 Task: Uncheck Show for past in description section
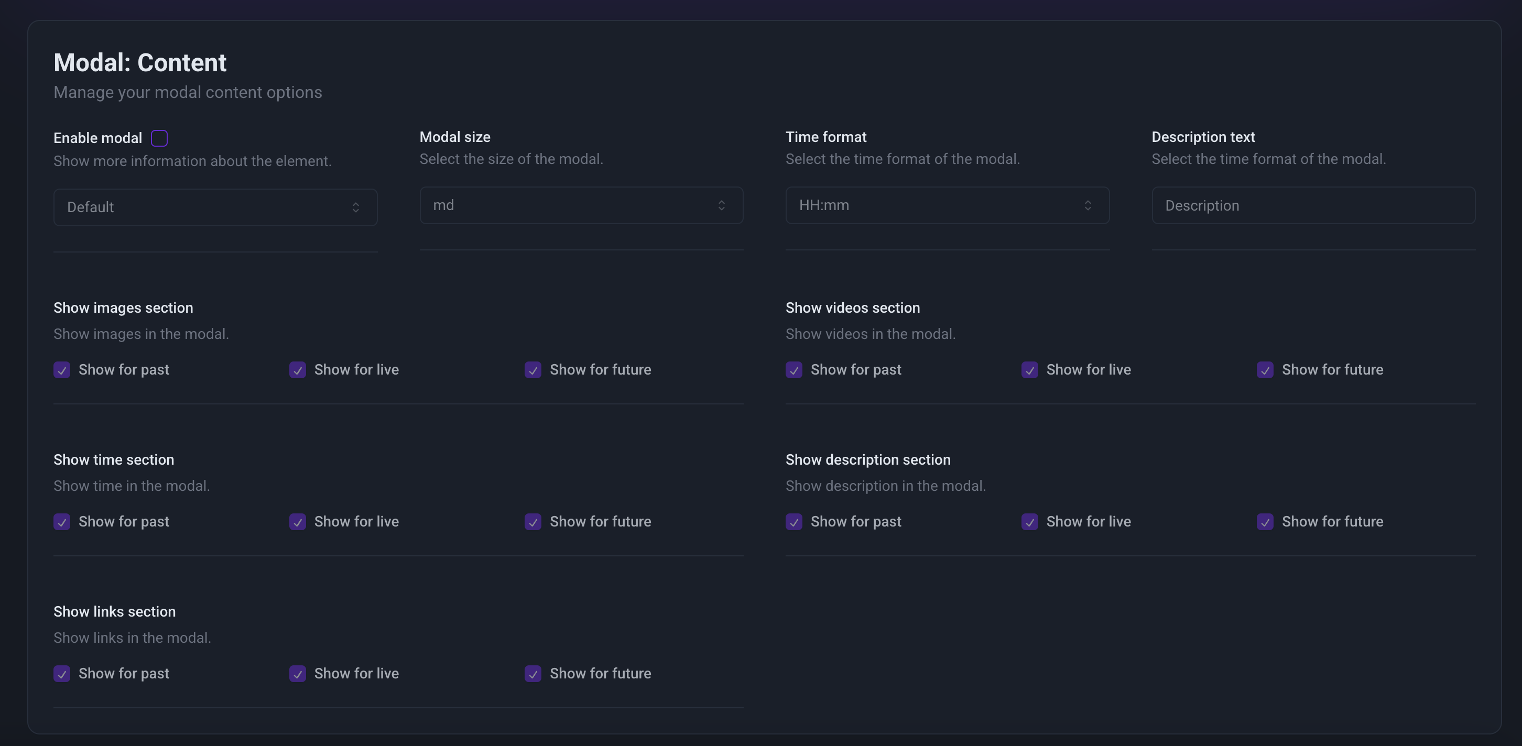coord(793,522)
